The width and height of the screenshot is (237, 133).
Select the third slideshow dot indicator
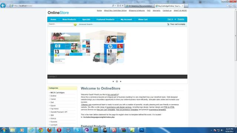(x=121, y=81)
